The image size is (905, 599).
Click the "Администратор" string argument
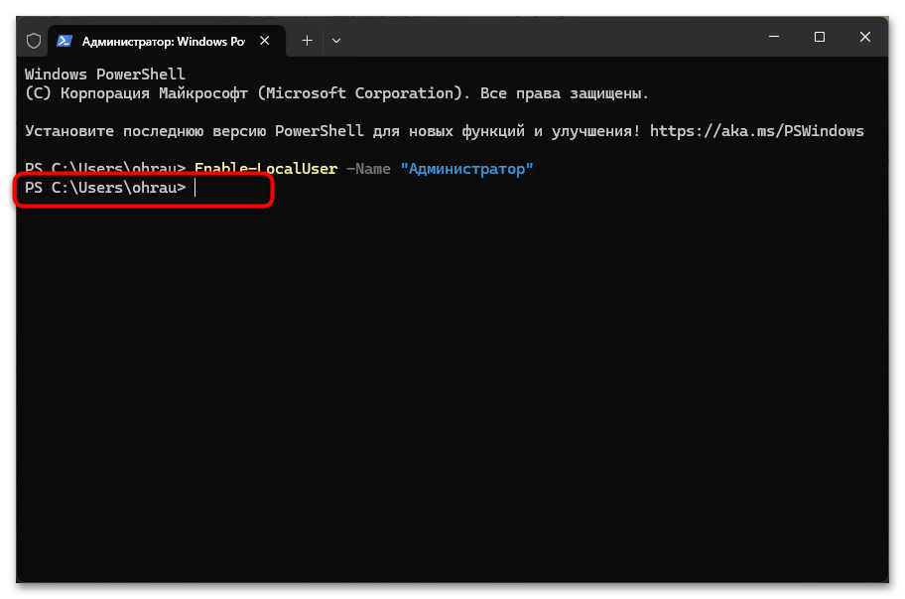[x=467, y=169]
